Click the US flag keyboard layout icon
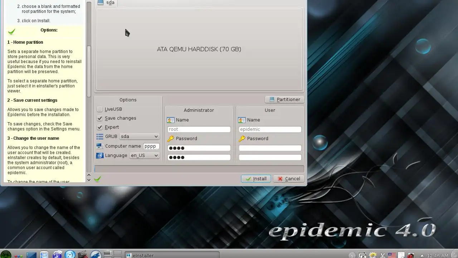 (392, 255)
